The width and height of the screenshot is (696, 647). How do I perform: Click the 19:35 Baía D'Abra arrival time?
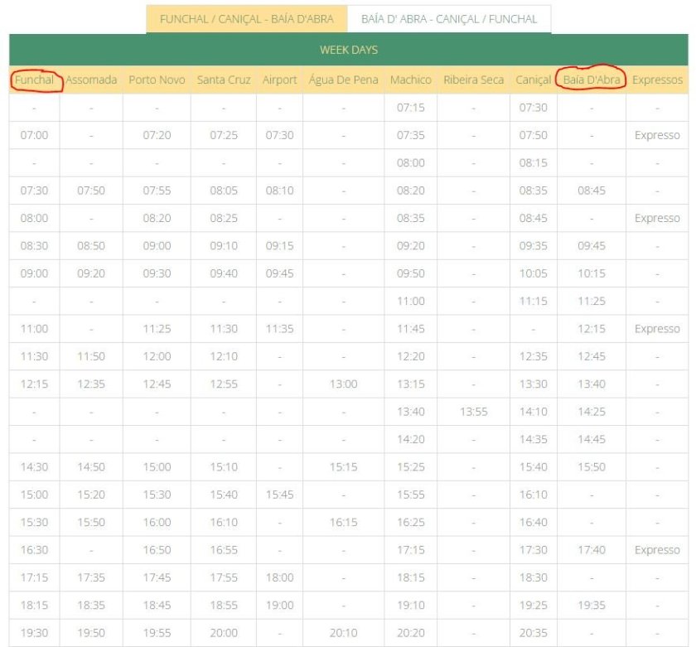click(592, 606)
